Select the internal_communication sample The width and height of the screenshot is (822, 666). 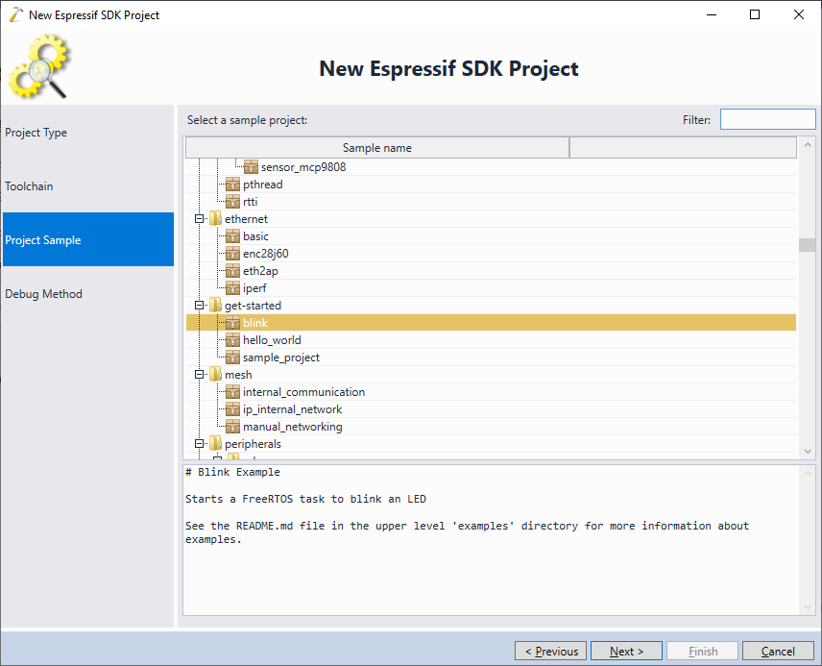(303, 392)
